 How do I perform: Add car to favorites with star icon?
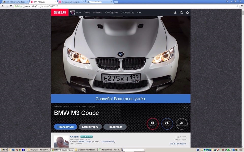pos(186,108)
